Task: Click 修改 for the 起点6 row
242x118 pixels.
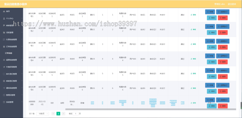Action: pos(212,91)
